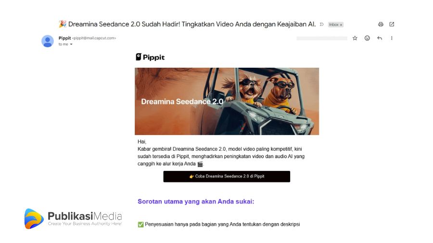Open the Dreamina Seedance 2.0 banner image
The width and height of the screenshot is (433, 243).
pyautogui.click(x=227, y=101)
